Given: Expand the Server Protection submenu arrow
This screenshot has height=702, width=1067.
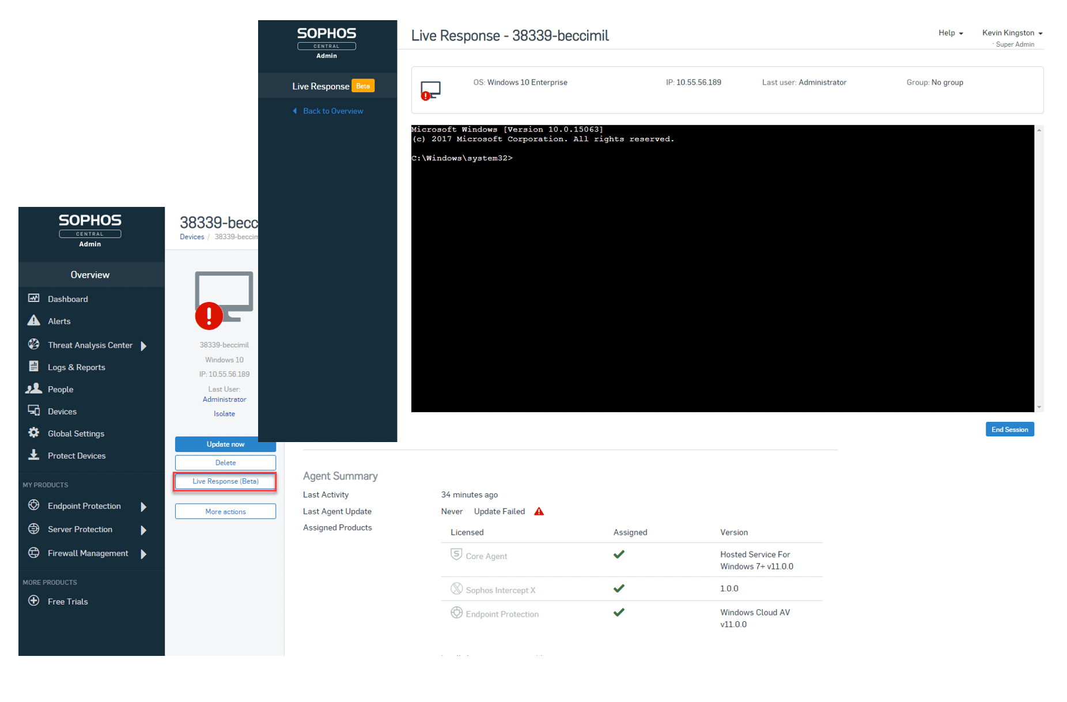Looking at the screenshot, I should click(143, 530).
